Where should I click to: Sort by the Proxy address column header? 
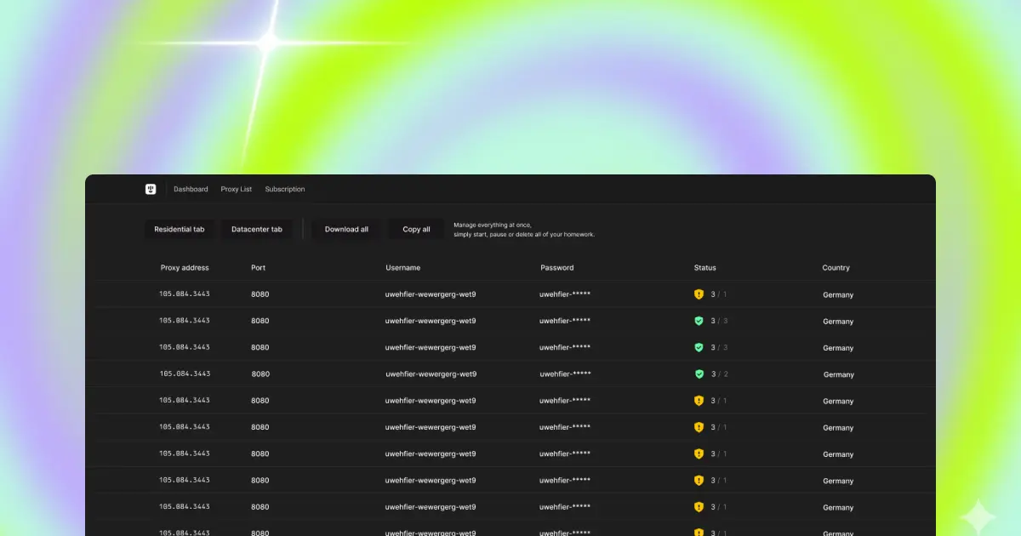click(x=185, y=268)
